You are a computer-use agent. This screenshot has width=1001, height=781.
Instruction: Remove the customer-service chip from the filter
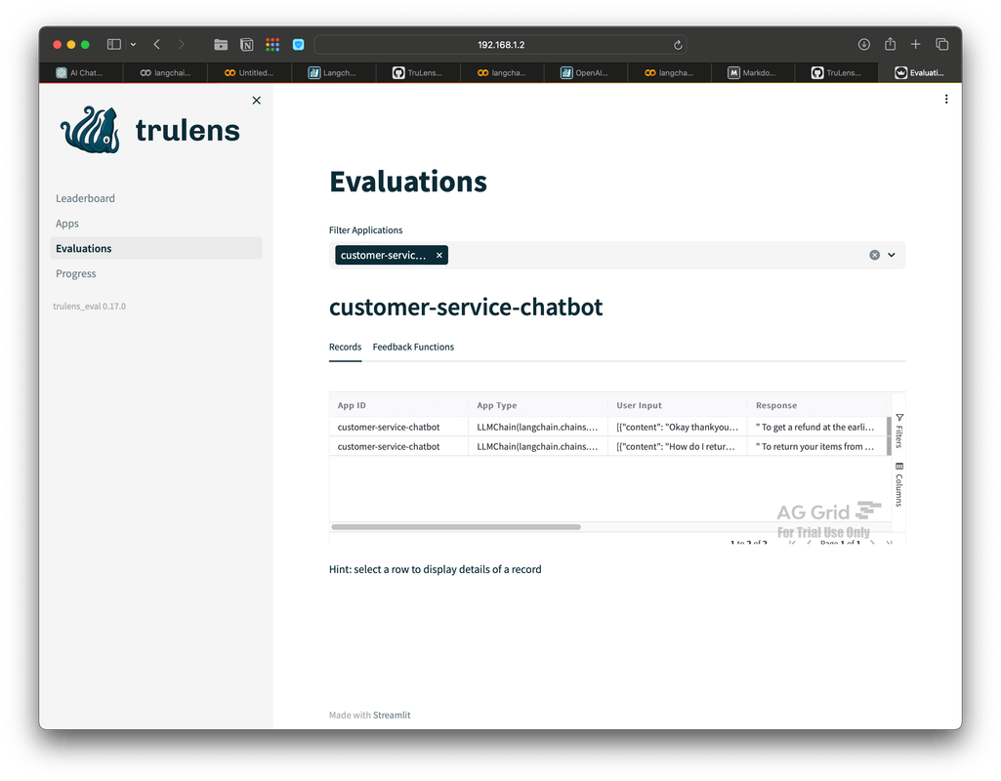(439, 255)
